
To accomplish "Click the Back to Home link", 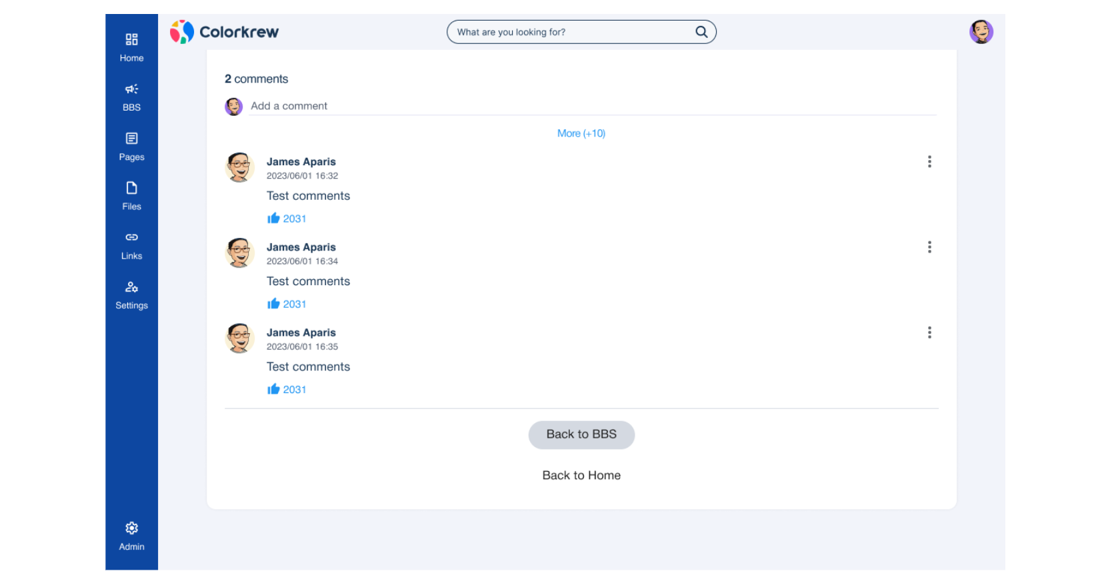I will (x=581, y=475).
